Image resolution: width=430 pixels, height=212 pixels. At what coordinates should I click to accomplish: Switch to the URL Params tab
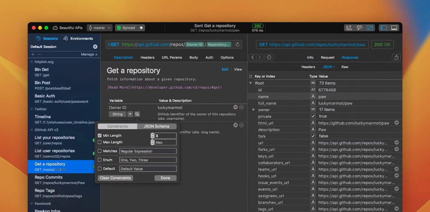[172, 57]
